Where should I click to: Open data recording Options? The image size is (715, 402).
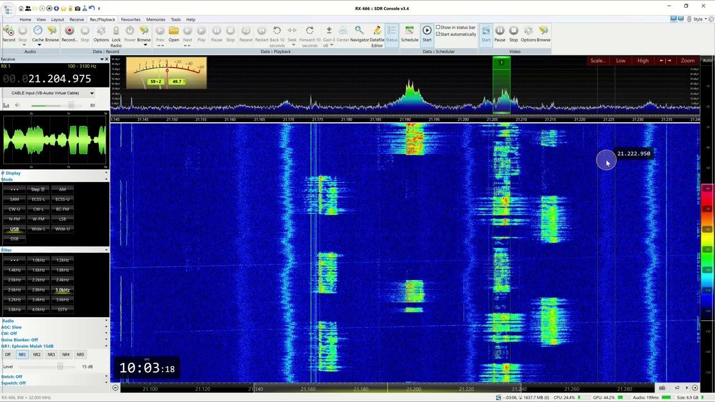tap(101, 33)
